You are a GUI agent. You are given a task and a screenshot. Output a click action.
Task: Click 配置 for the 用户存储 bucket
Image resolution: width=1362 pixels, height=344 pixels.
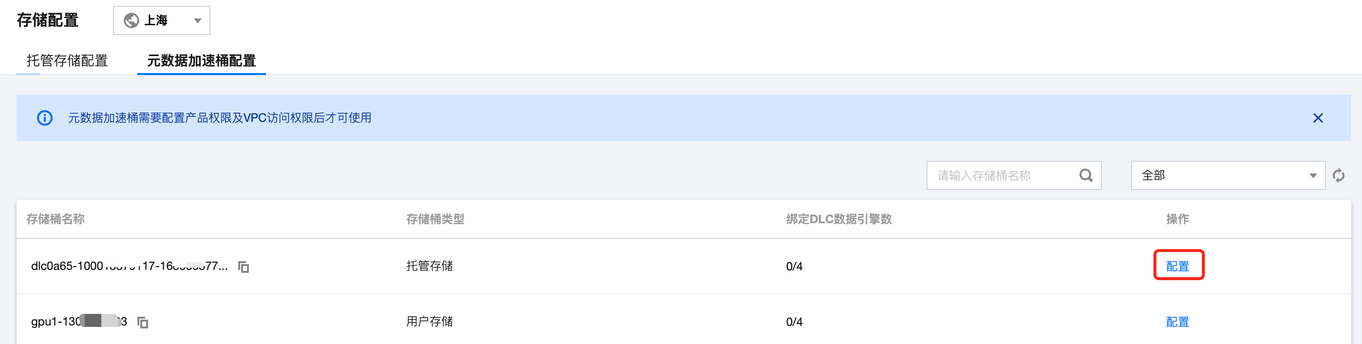point(1177,322)
